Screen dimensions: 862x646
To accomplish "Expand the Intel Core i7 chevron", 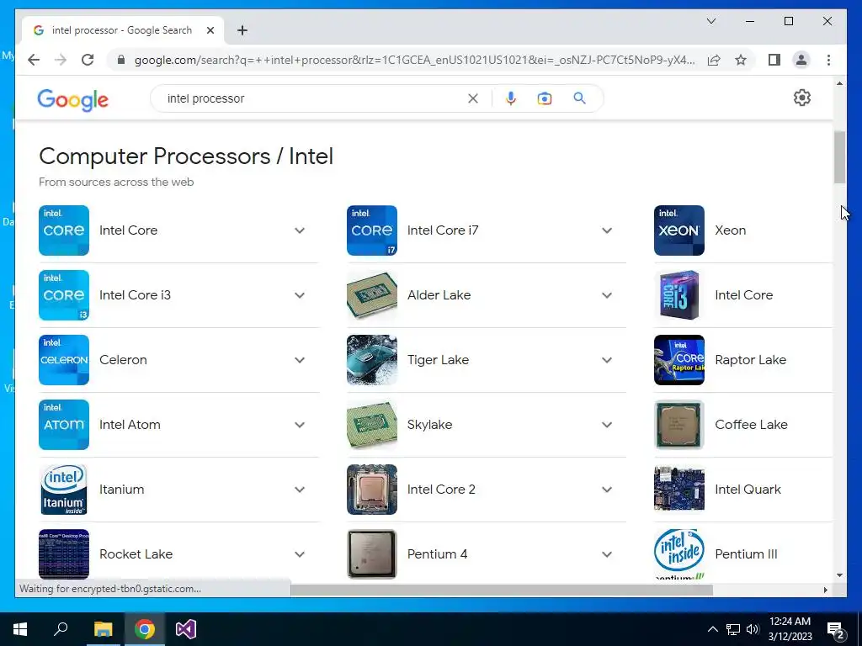I will click(607, 230).
